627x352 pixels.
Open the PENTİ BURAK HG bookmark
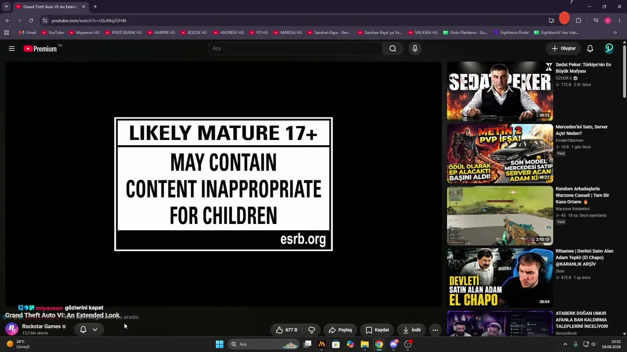[x=123, y=33]
